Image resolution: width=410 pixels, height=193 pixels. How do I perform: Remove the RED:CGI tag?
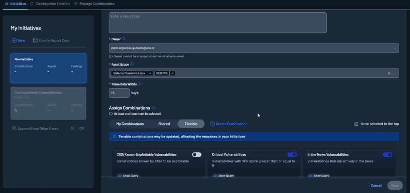pyautogui.click(x=172, y=73)
